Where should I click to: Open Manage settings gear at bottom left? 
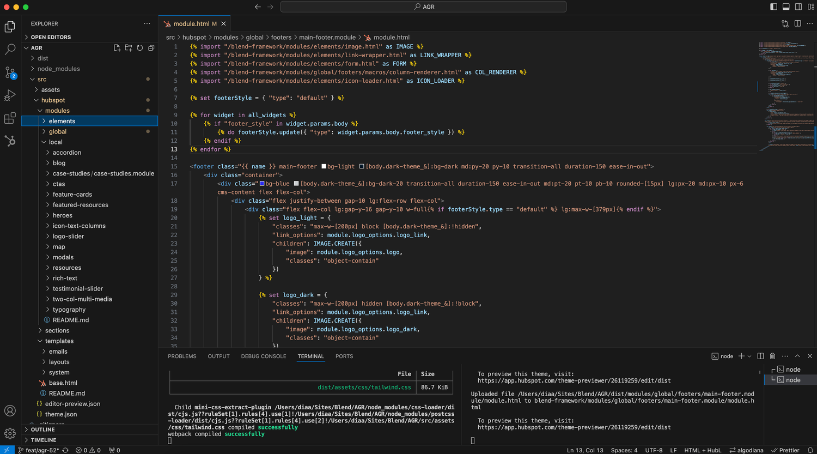[10, 434]
